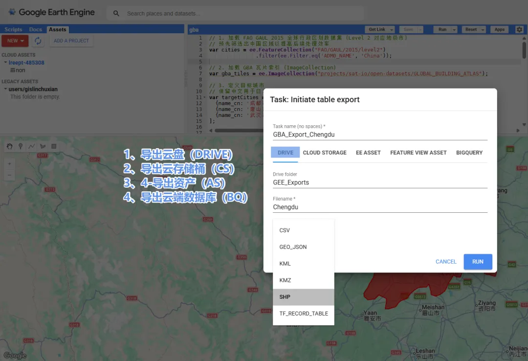528x361 pixels.
Task: Choose CSV file format option
Action: (x=304, y=230)
